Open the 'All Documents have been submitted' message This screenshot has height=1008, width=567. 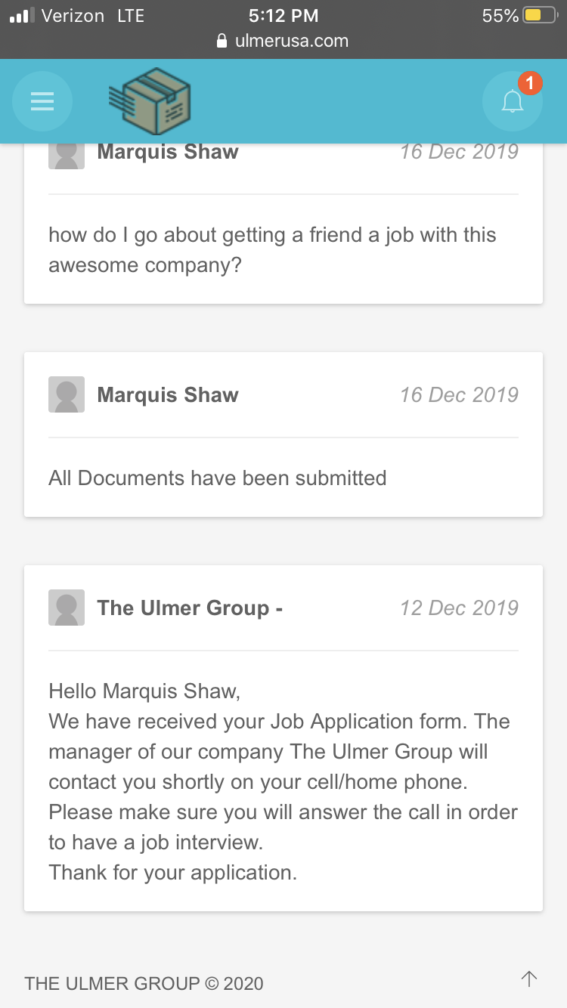pyautogui.click(x=283, y=434)
